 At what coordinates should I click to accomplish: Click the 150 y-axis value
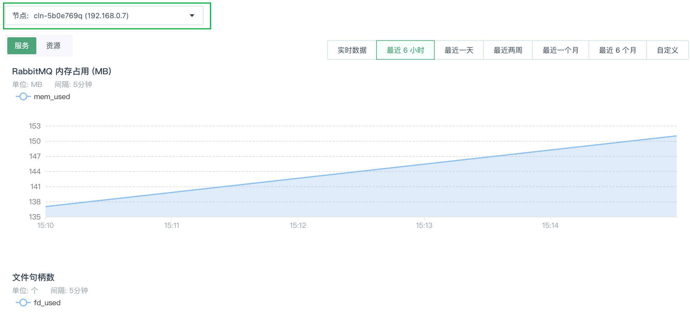35,141
